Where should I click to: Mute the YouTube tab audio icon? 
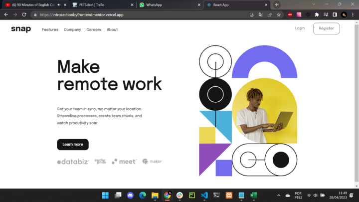[59, 4]
